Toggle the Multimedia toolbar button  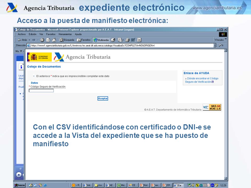click(x=101, y=40)
